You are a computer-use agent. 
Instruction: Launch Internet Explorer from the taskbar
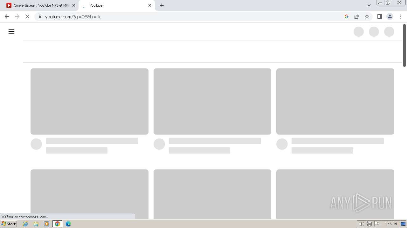pos(25,224)
